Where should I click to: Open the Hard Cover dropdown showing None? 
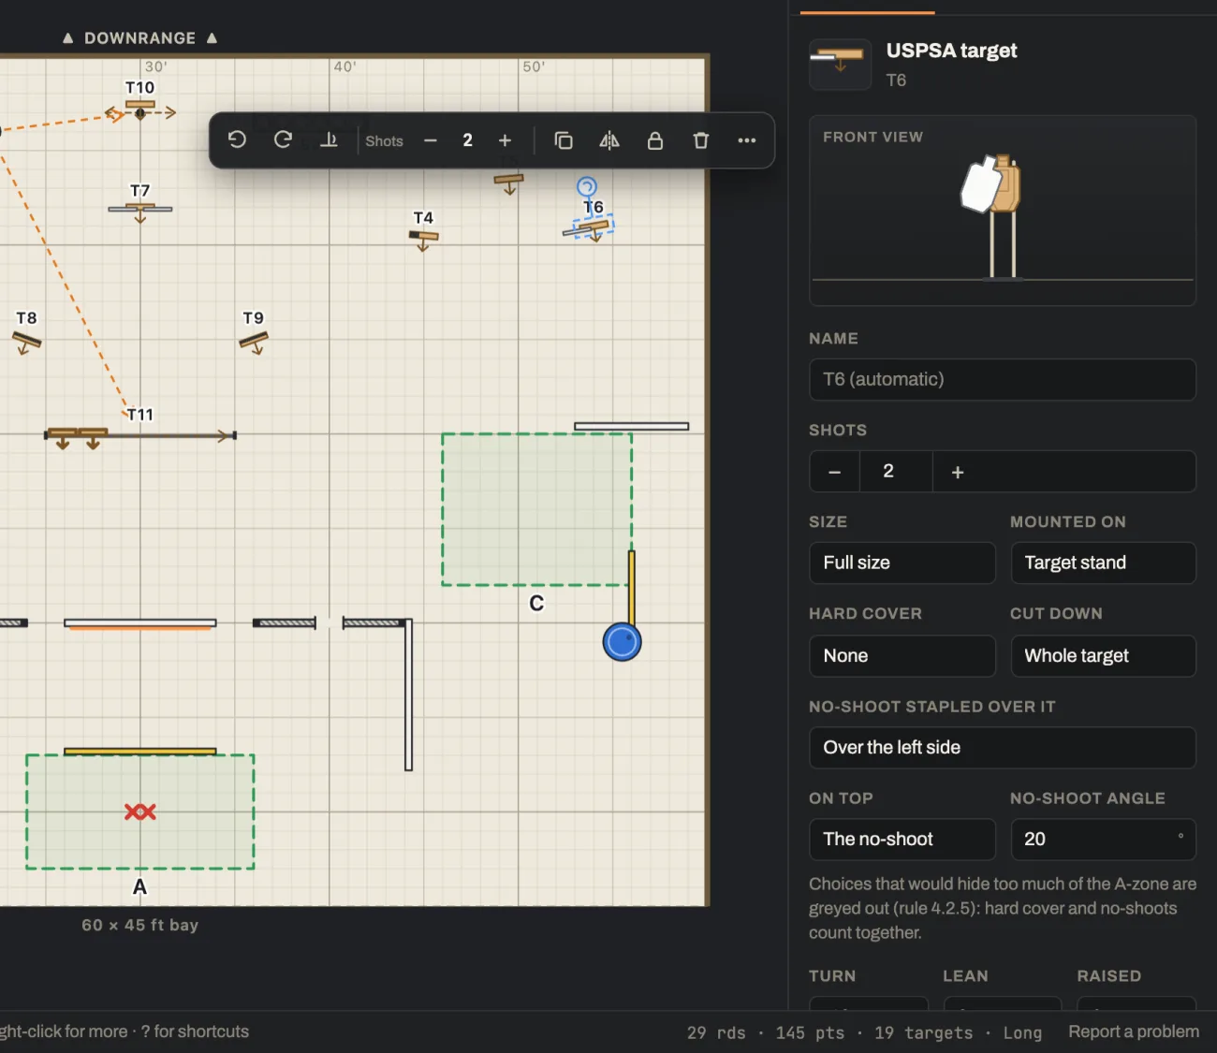tap(902, 655)
